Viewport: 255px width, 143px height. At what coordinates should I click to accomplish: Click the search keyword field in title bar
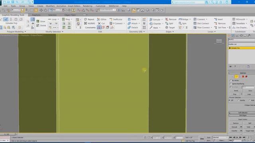[188, 2]
